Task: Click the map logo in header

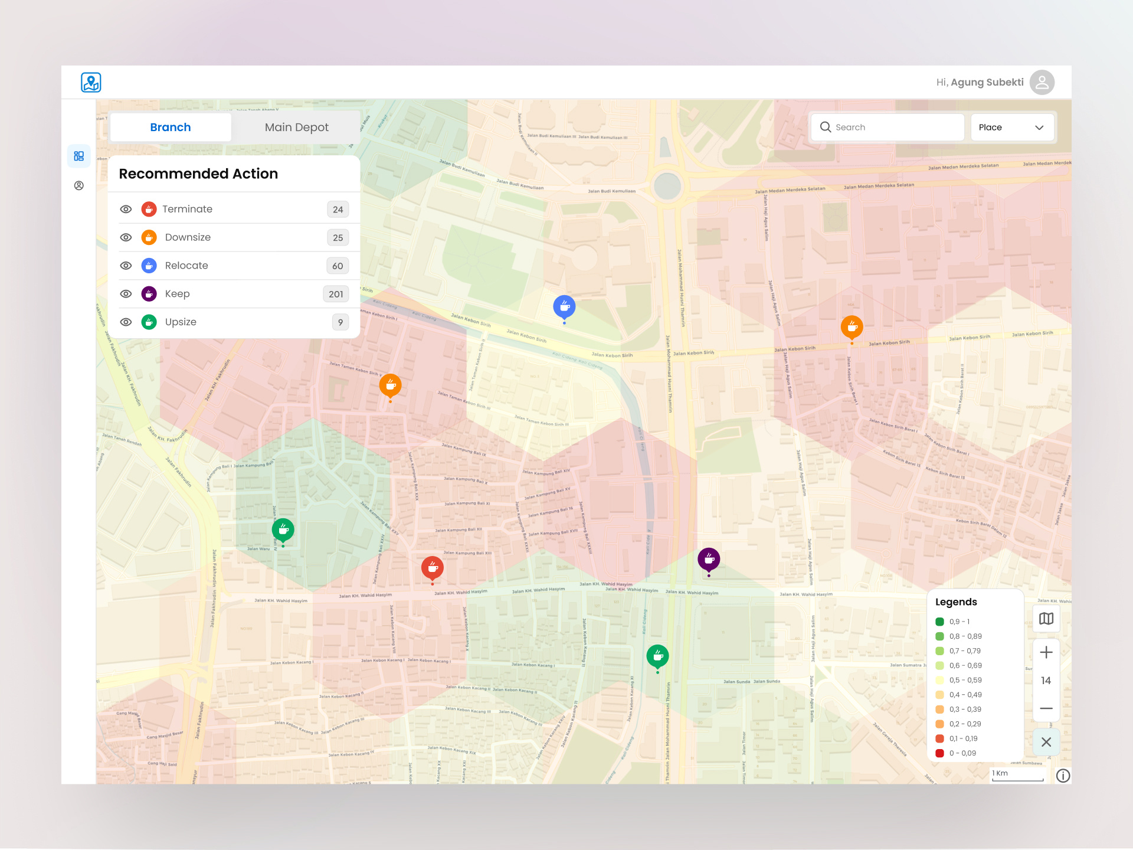Action: point(91,83)
